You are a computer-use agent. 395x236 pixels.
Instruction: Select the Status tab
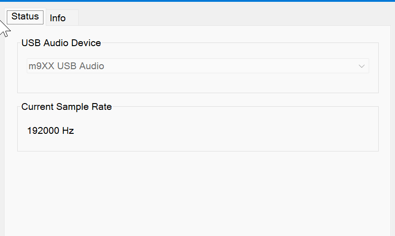click(25, 17)
